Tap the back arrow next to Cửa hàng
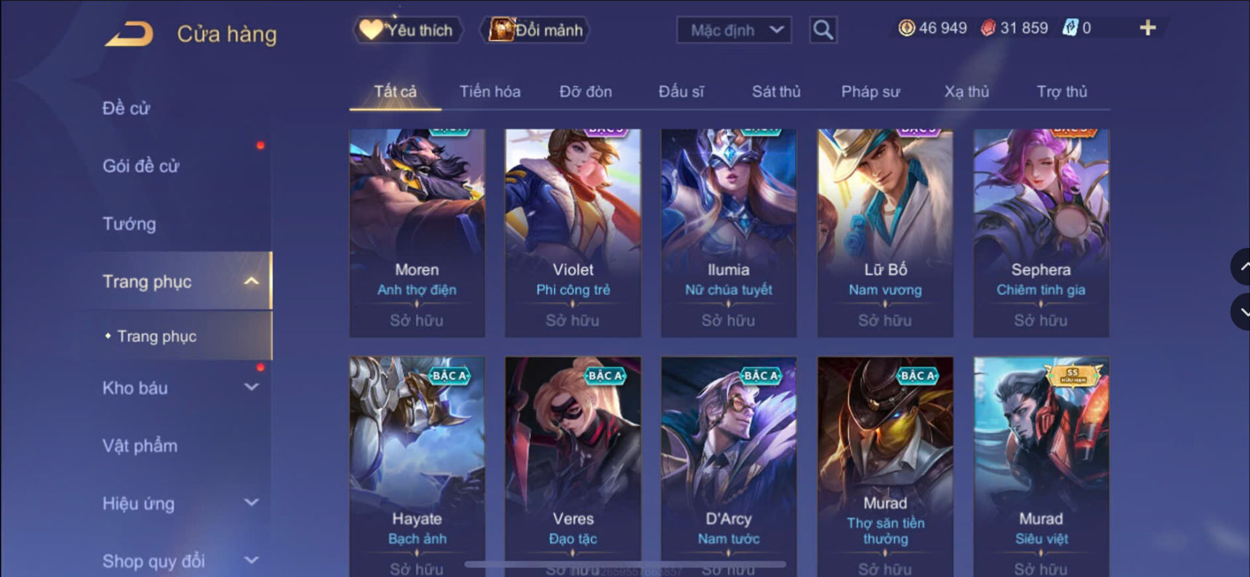Image resolution: width=1250 pixels, height=577 pixels. [x=129, y=33]
